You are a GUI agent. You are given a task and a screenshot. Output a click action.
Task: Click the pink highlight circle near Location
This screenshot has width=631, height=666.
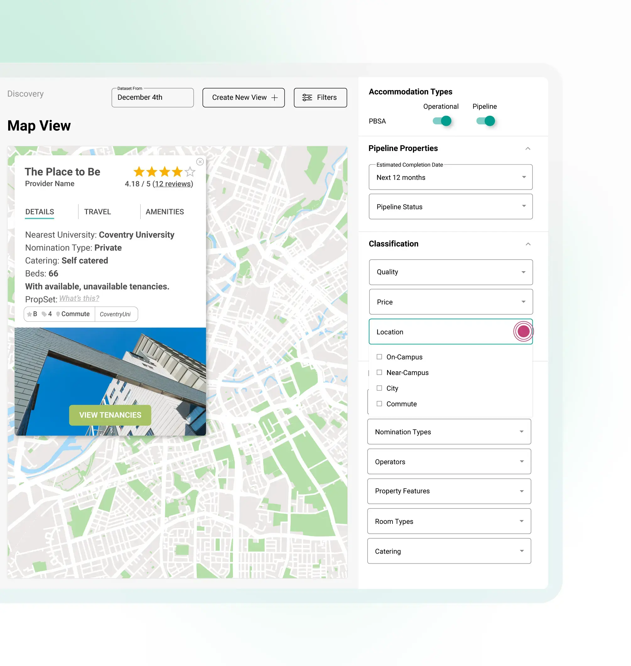[x=523, y=331]
